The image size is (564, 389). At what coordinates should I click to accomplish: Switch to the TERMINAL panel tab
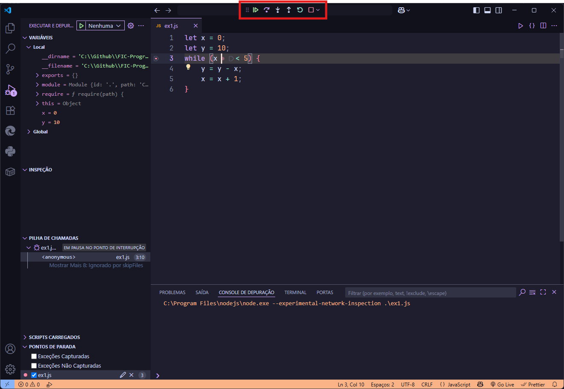pyautogui.click(x=295, y=293)
